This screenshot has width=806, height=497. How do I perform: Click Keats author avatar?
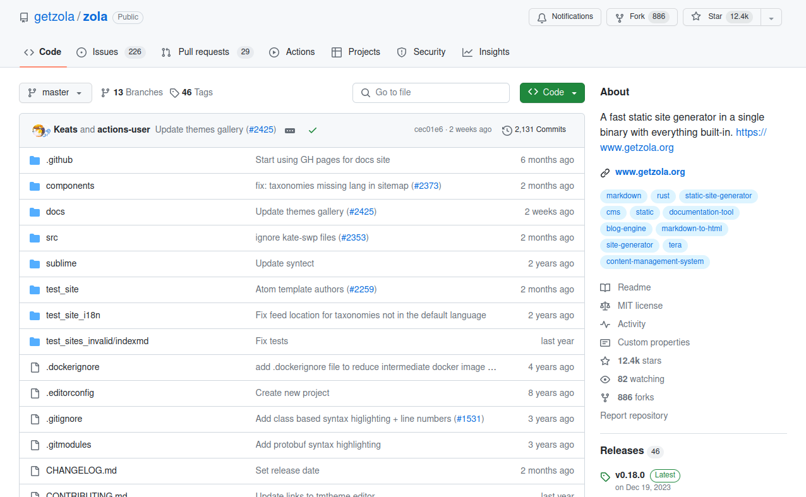click(40, 130)
